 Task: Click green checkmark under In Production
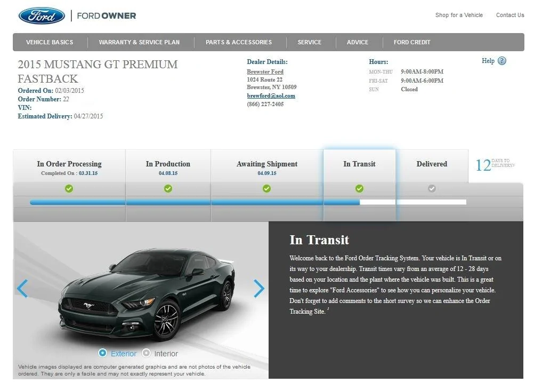168,188
